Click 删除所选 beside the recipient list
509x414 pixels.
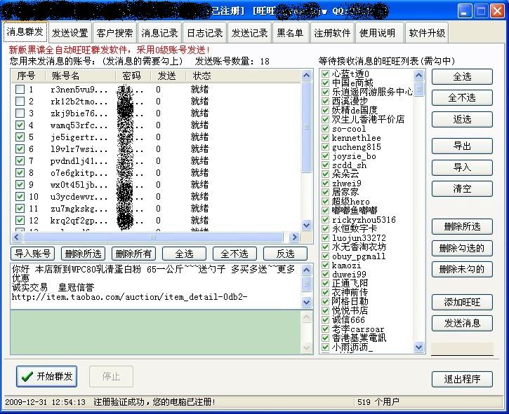click(462, 226)
